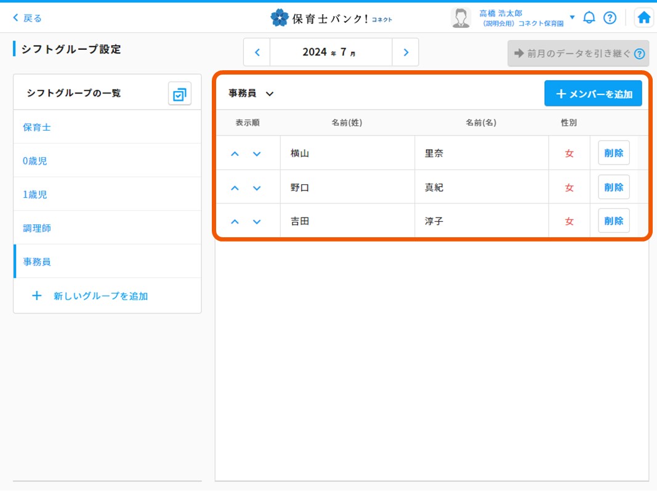Delete the member 野口 真紀
This screenshot has width=657, height=493.
[613, 187]
